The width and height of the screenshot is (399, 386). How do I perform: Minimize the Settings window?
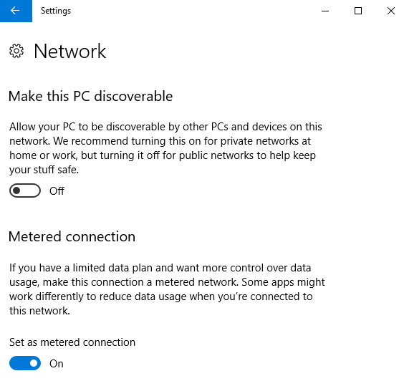tap(325, 11)
